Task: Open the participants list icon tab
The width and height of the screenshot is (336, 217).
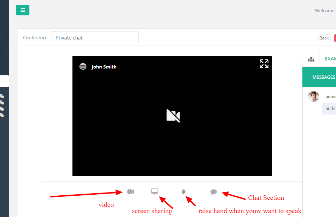Action: click(x=311, y=59)
